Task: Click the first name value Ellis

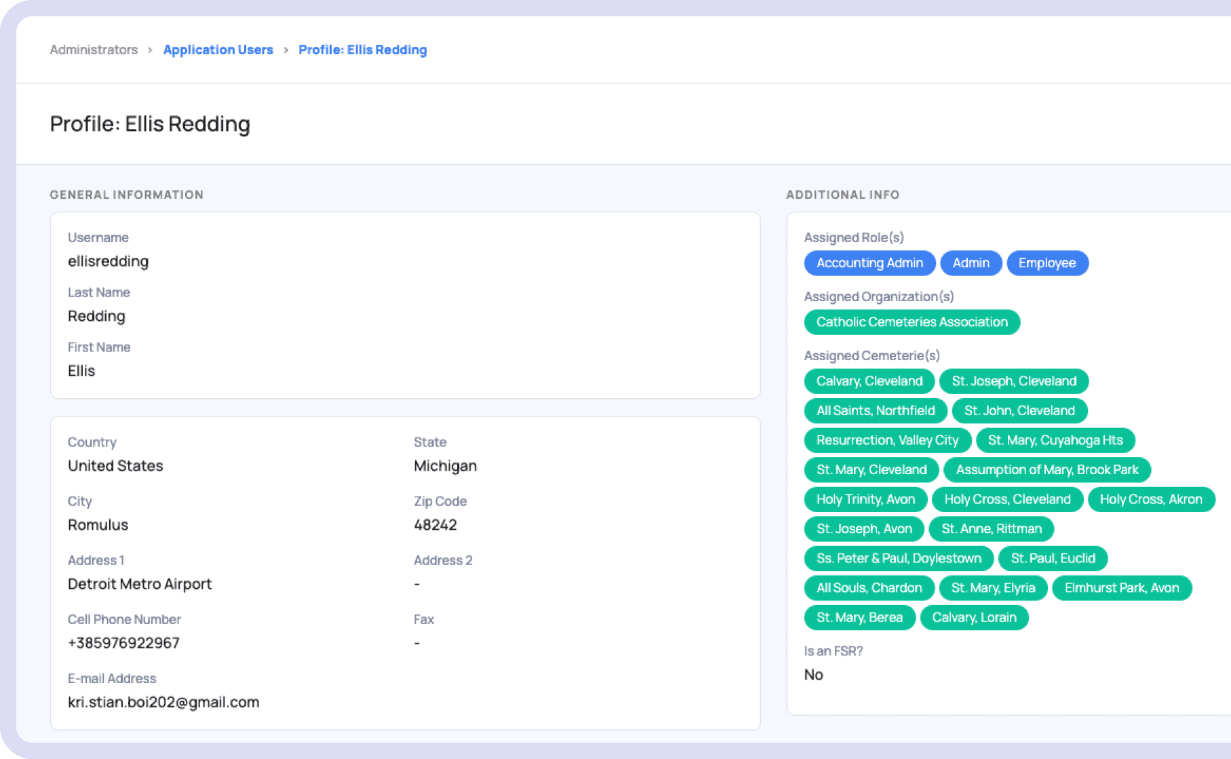Action: (x=81, y=371)
